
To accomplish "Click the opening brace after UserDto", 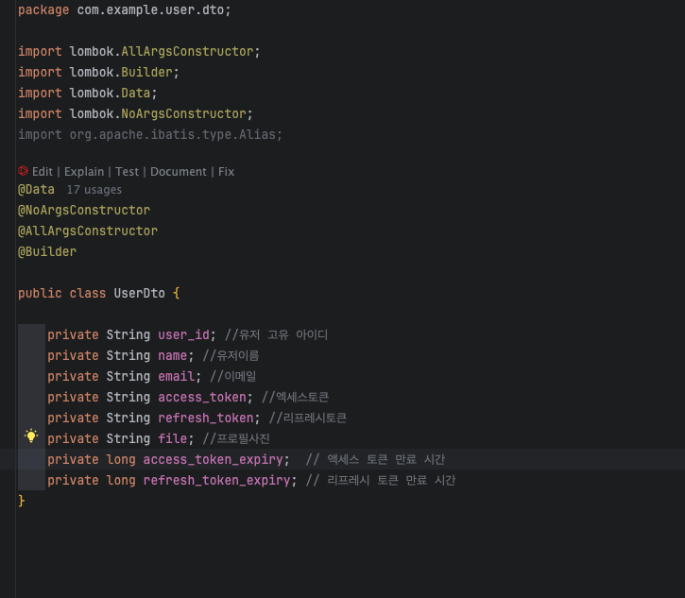I will click(177, 293).
